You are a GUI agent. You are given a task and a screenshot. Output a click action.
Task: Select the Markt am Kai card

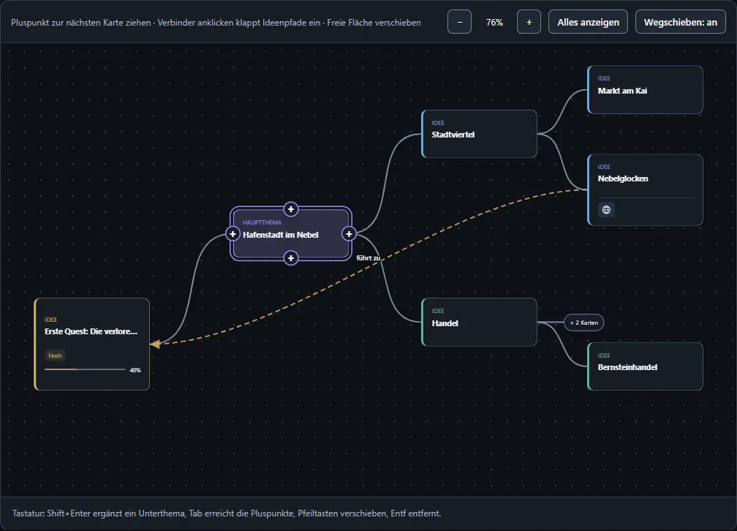pyautogui.click(x=645, y=90)
